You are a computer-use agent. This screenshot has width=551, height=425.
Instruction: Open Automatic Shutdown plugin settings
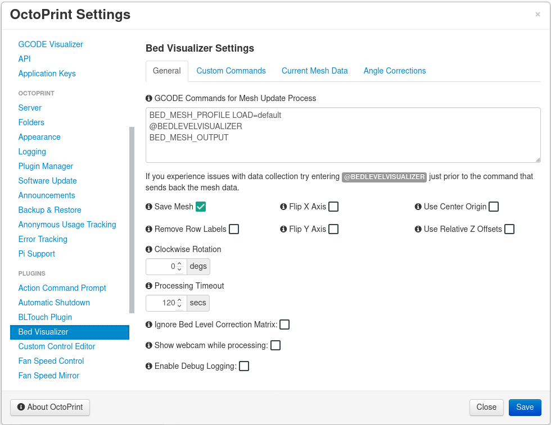click(x=54, y=303)
